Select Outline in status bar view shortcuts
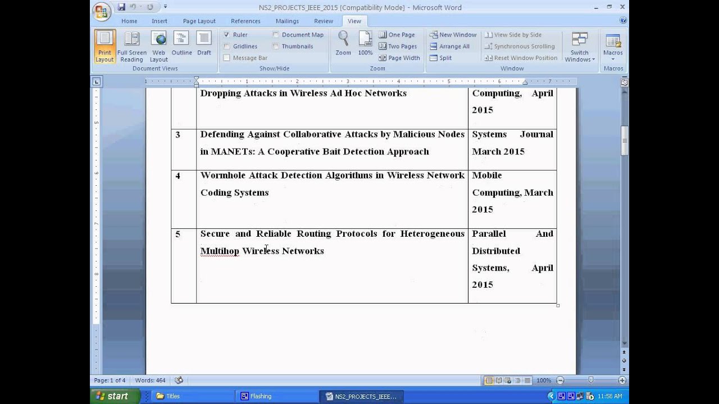Viewport: 719px width, 404px height. tap(518, 380)
